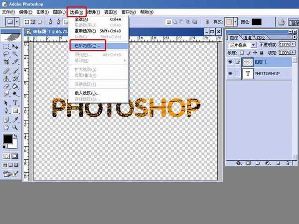The image size is (299, 224).
Task: Select the Slice tool
Action: point(15,62)
